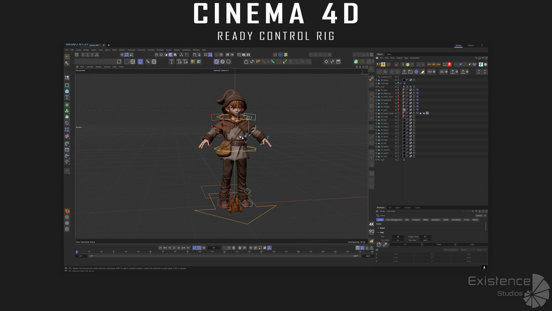The height and width of the screenshot is (311, 552).
Task: Click search icon in Attributes manager
Action: click(473, 211)
